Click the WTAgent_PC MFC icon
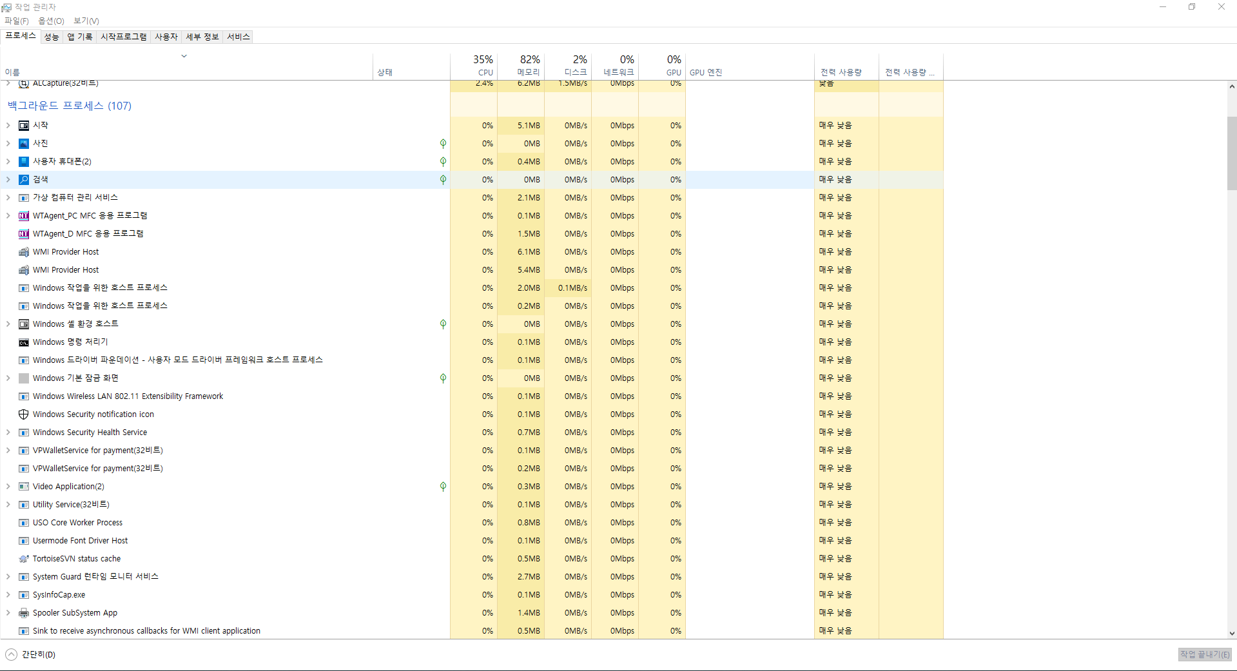The width and height of the screenshot is (1237, 671). click(24, 216)
